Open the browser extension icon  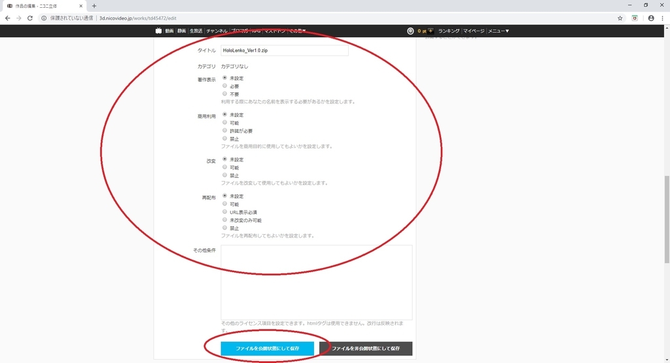635,18
